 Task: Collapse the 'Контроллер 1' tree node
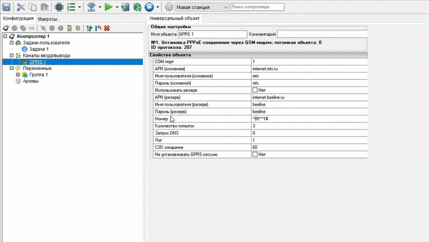[x=5, y=36]
